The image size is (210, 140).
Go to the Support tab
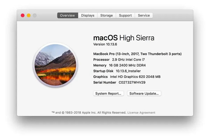tap(125, 15)
